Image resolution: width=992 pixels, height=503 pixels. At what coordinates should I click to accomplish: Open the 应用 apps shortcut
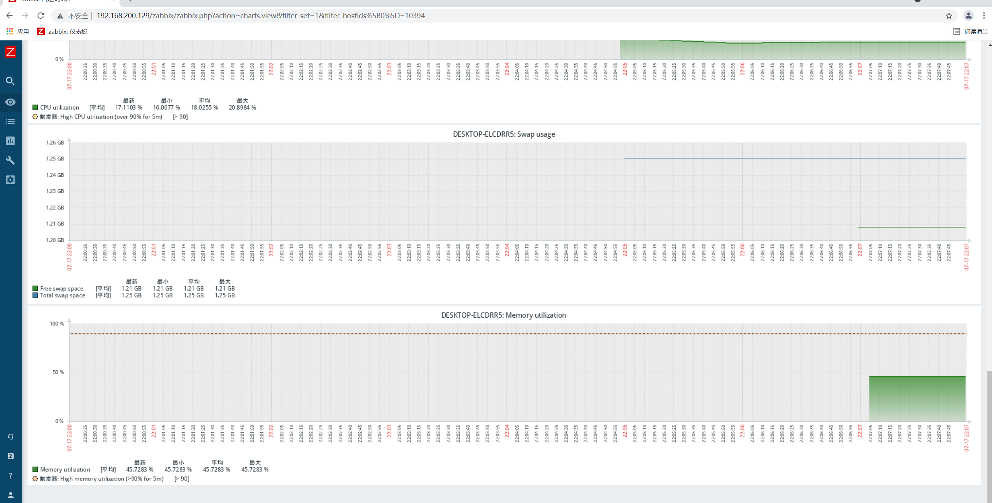(x=18, y=31)
